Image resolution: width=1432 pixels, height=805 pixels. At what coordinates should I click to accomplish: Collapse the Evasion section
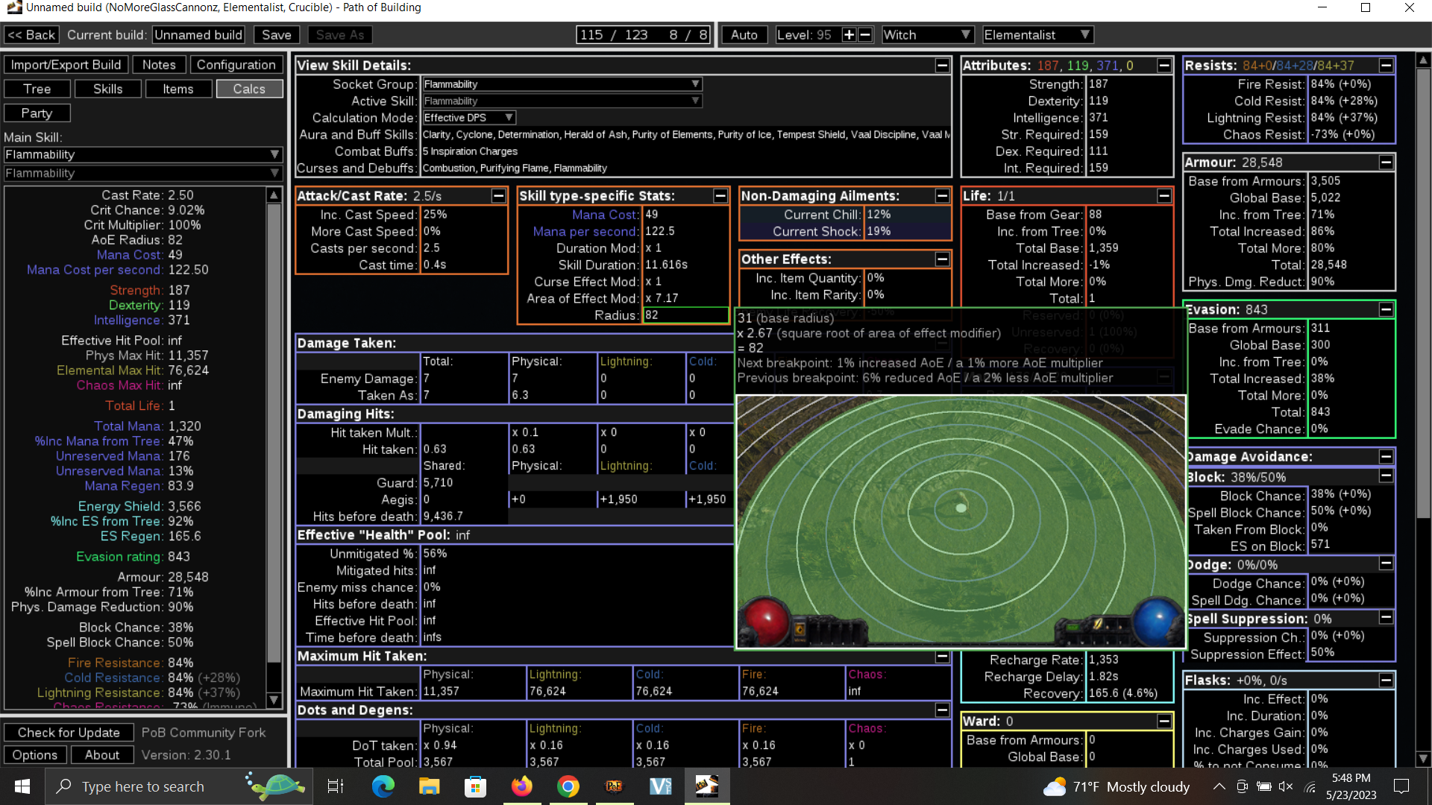pos(1386,309)
